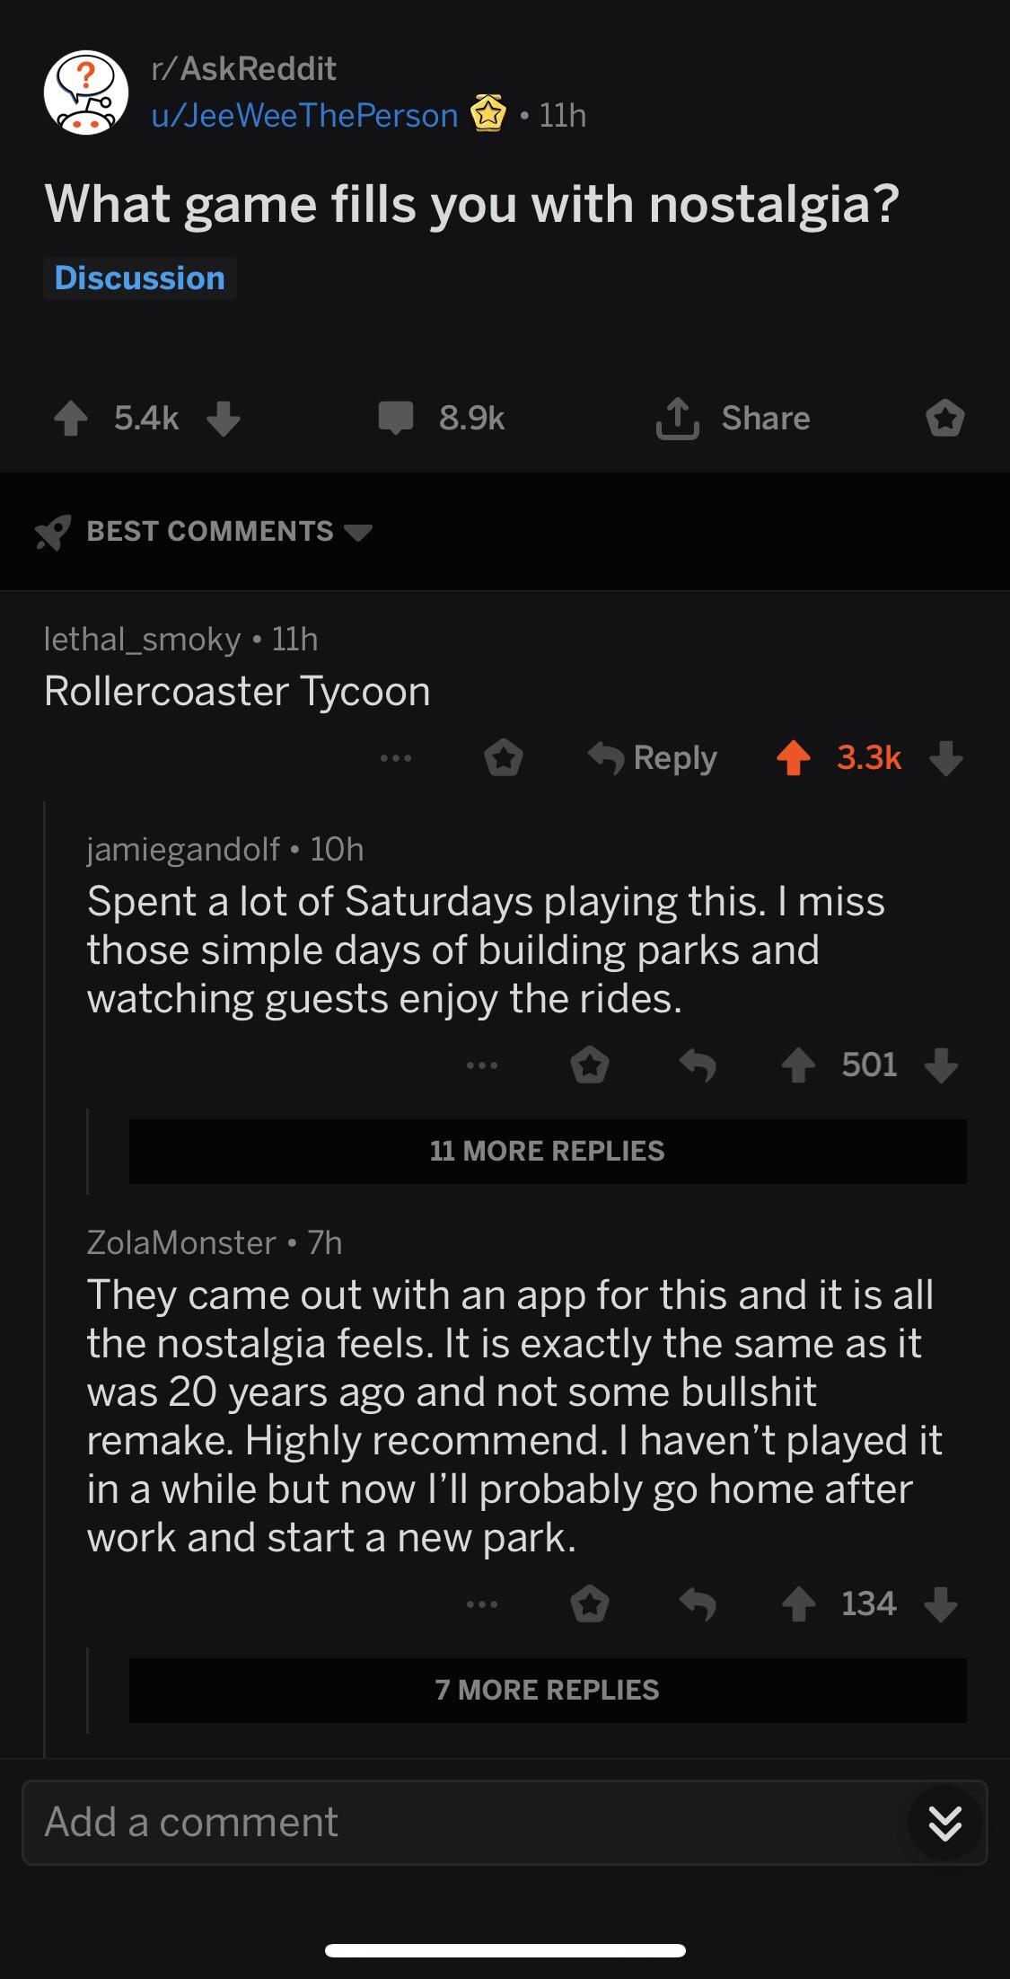Open the post comments bubble icon

[395, 418]
